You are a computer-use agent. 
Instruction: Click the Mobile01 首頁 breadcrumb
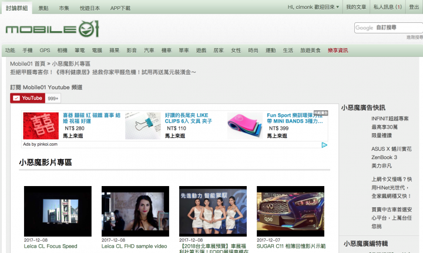pyautogui.click(x=28, y=64)
